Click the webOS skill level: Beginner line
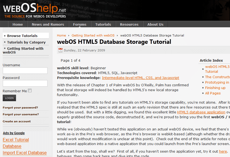Image resolution: width=230 pixels, height=157 pixels. 81,68
